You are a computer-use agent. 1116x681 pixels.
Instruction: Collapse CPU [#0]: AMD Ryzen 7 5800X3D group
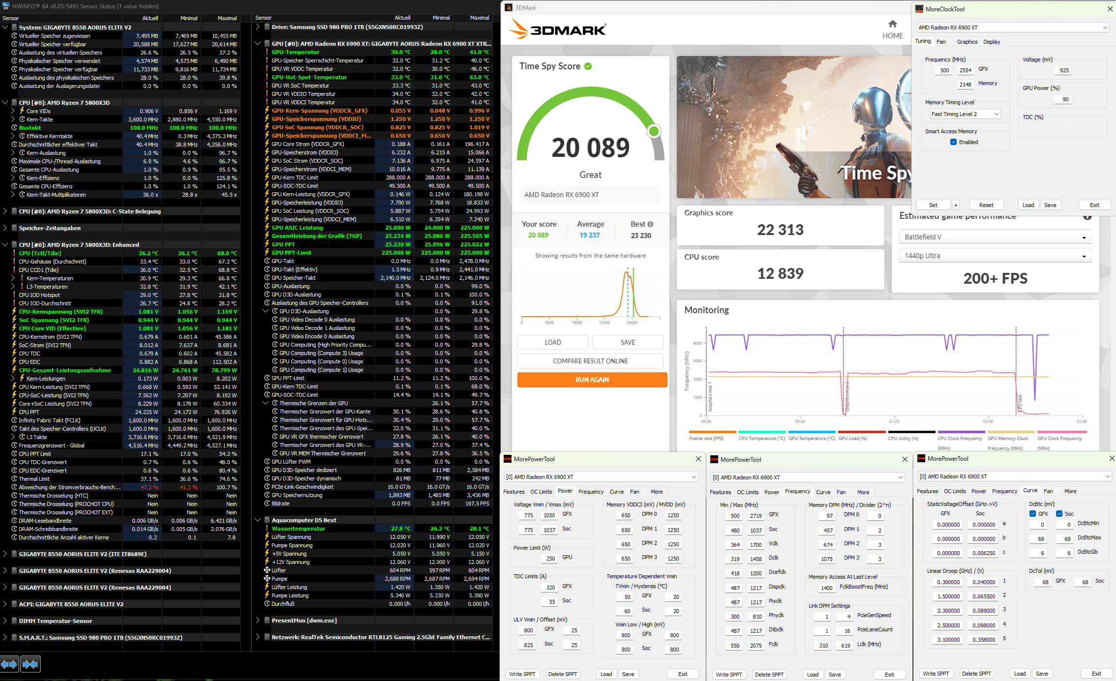pos(5,103)
